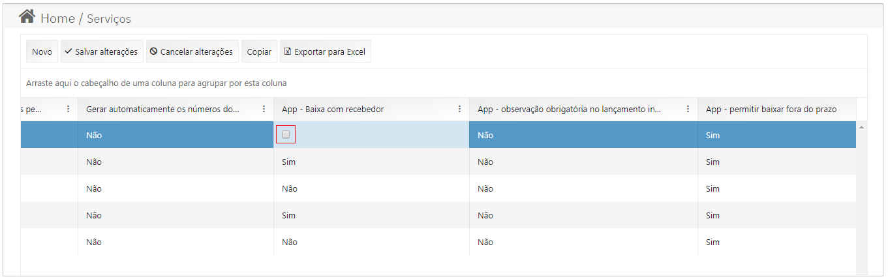Screen dimensions: 888x279
Task: Click 'Não' in highlighted row observação obrigatória column
Action: coord(485,135)
